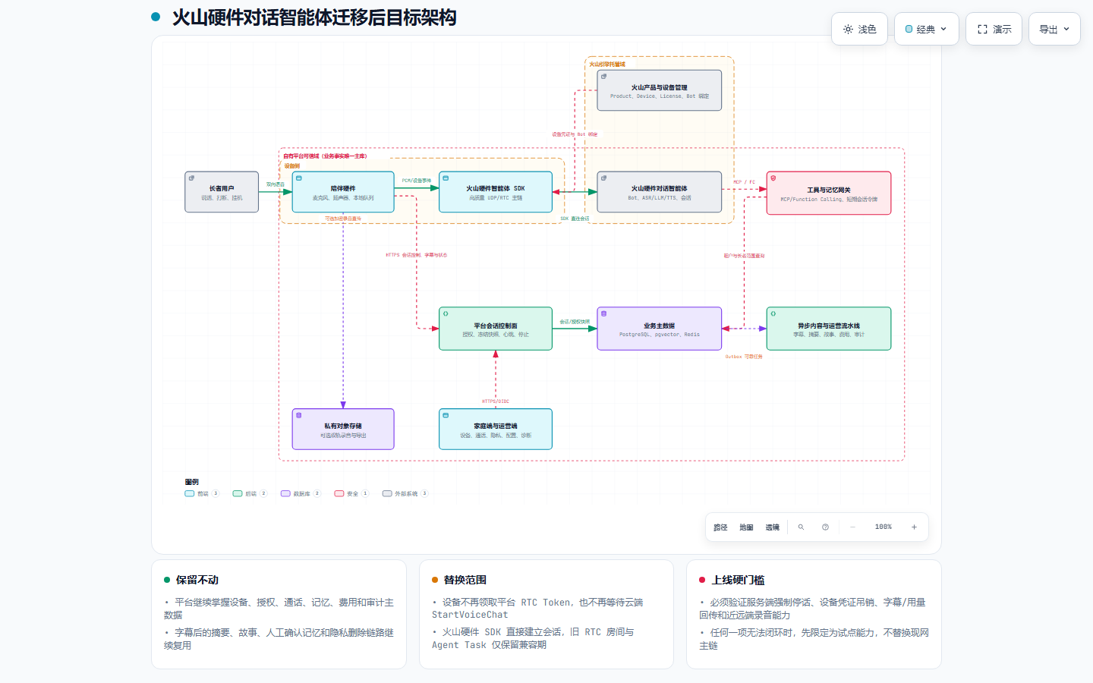Zoom out with the minus icon
Viewport: 1093px width, 683px height.
tap(852, 527)
